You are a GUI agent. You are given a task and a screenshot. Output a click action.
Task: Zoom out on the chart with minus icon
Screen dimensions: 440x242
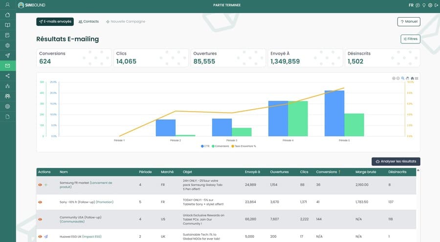point(398,79)
